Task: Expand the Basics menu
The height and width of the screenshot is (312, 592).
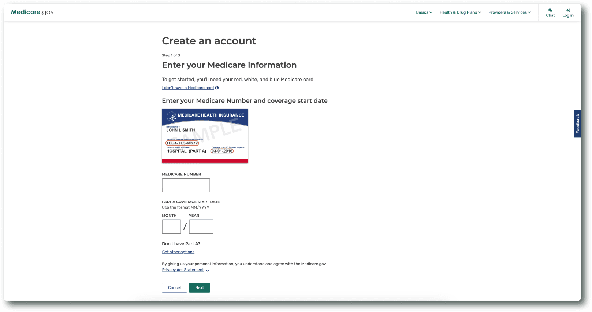Action: point(424,12)
